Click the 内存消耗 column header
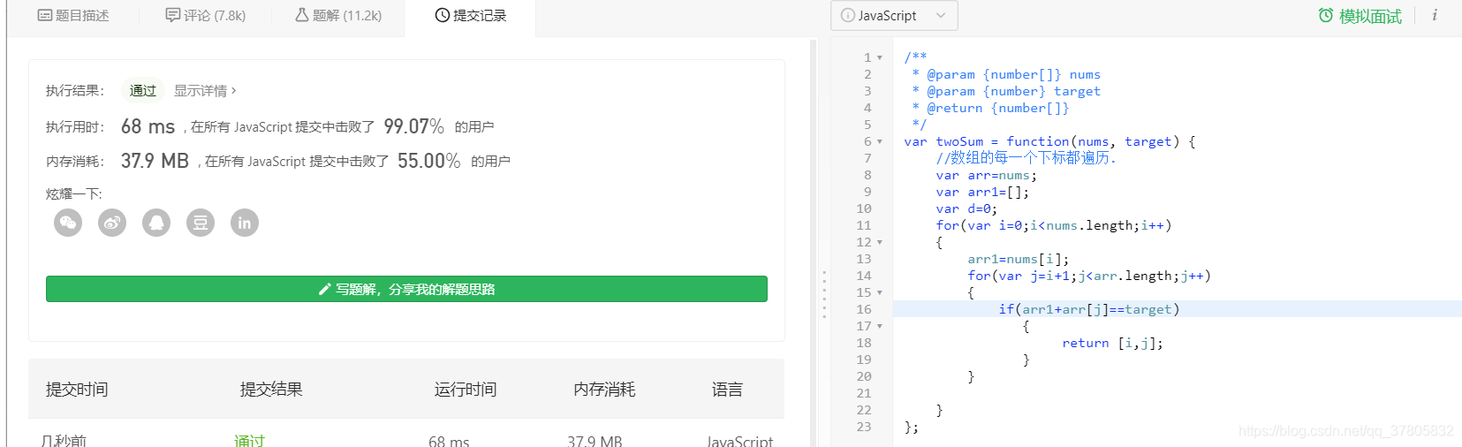 (x=604, y=390)
